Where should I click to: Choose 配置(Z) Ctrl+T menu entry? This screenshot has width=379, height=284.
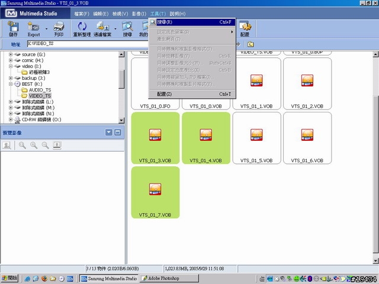[192, 94]
